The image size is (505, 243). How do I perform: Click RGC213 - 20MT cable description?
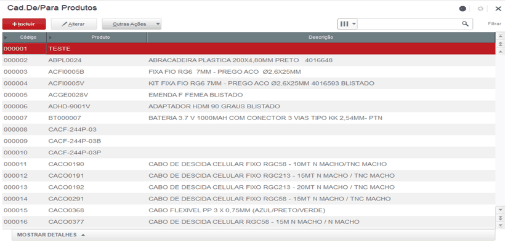click(x=272, y=187)
